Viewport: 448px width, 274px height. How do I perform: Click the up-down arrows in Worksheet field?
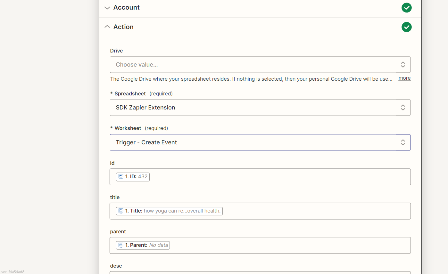pos(403,142)
